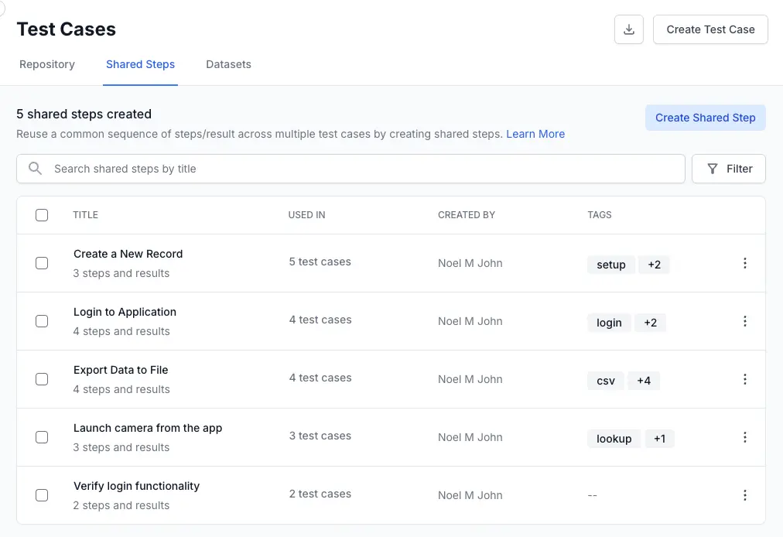
Task: Switch to the Datasets tab
Action: click(228, 64)
